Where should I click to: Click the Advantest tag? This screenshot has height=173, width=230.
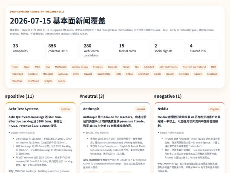point(149,67)
